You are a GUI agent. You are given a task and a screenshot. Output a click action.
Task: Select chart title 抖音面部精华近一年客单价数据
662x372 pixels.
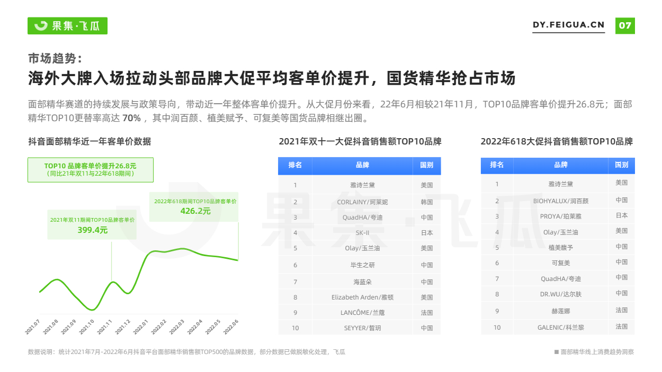90,141
